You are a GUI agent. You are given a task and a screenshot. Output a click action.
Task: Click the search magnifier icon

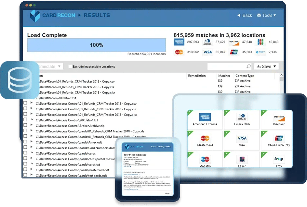[248, 66]
